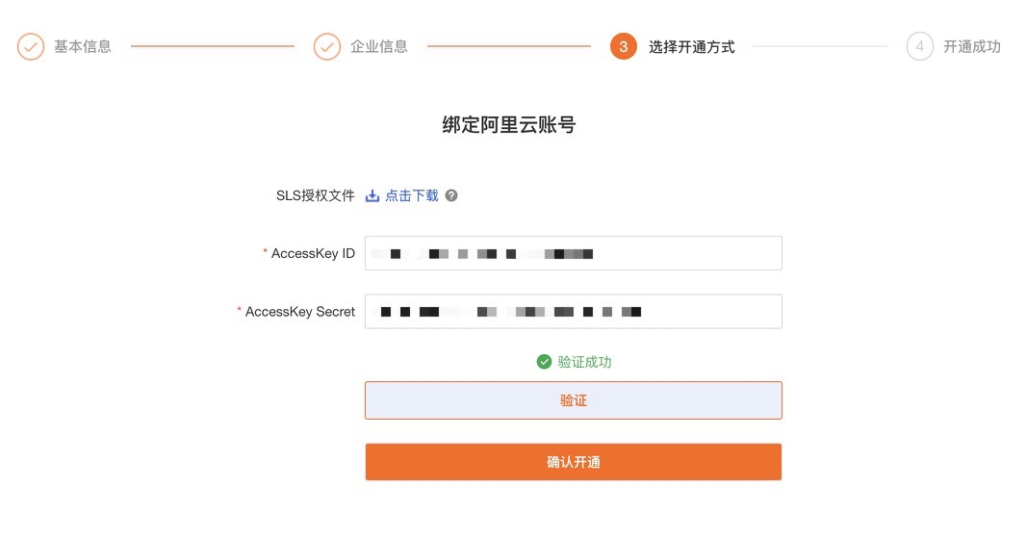The width and height of the screenshot is (1026, 538).
Task: Click the 验证 button
Action: pos(574,400)
